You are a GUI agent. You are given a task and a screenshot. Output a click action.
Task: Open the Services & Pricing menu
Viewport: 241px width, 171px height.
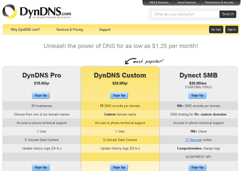[69, 30]
